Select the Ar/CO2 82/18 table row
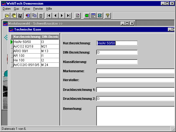 click(x=27, y=47)
